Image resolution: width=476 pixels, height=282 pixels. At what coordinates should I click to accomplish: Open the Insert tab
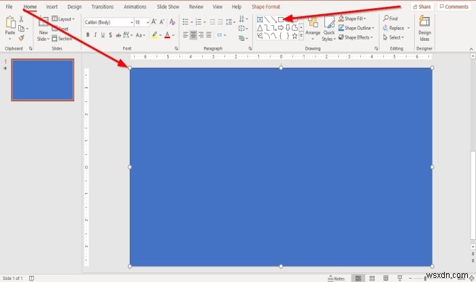pyautogui.click(x=52, y=7)
